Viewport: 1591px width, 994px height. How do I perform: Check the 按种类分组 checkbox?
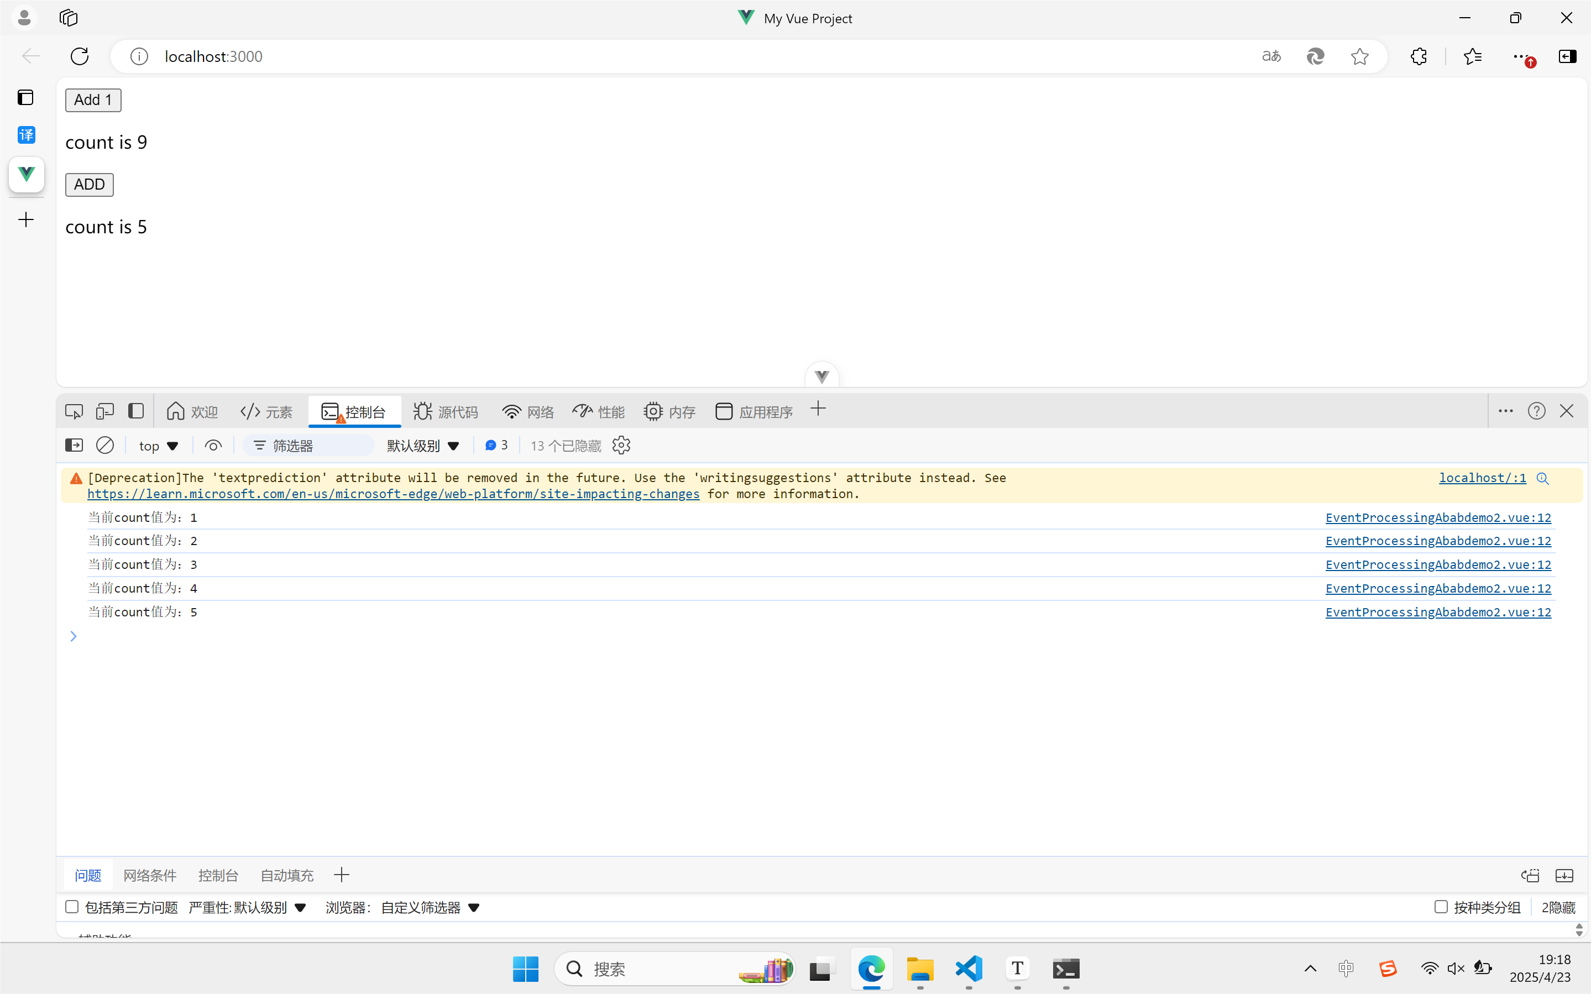pyautogui.click(x=1441, y=907)
